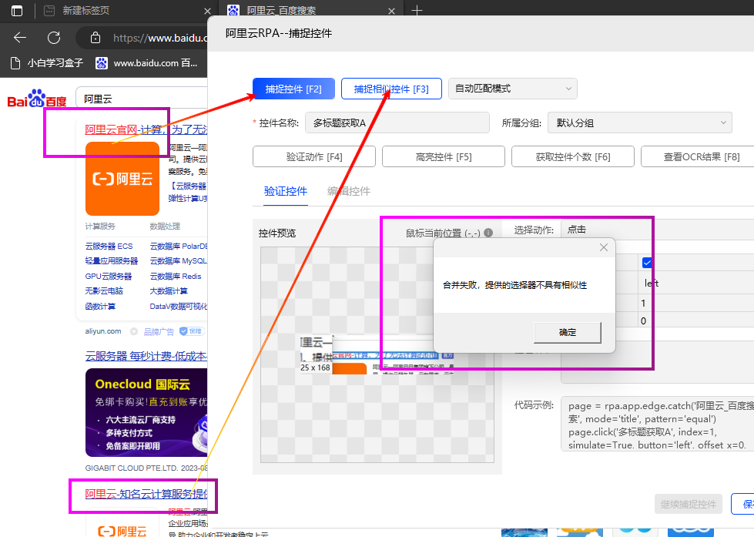
Task: Click the 获取控件个数 [F6] button
Action: pyautogui.click(x=573, y=157)
